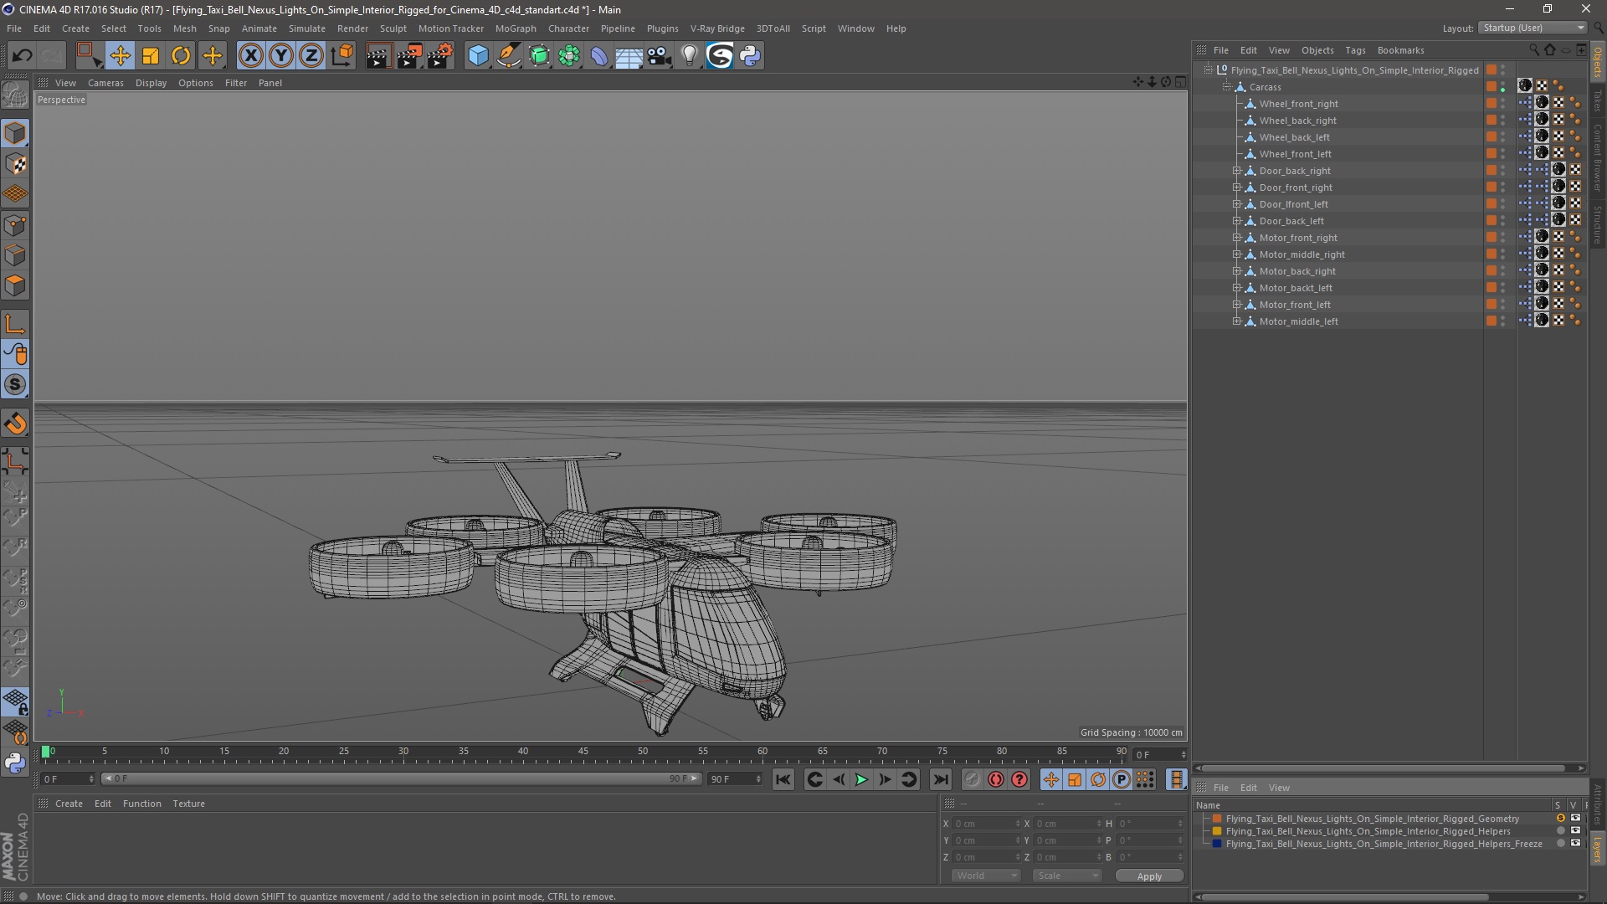Play the animation forward
Image resolution: width=1607 pixels, height=904 pixels.
[861, 780]
